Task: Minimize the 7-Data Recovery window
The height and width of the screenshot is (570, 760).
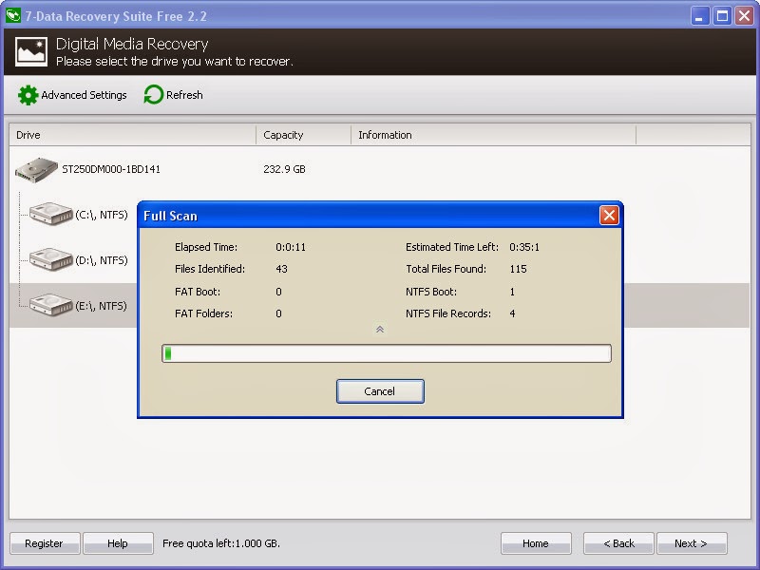Action: click(x=699, y=16)
